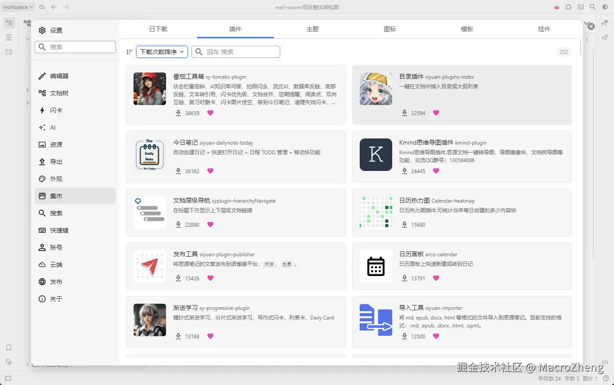Expand the workspace dropdown

point(18,7)
